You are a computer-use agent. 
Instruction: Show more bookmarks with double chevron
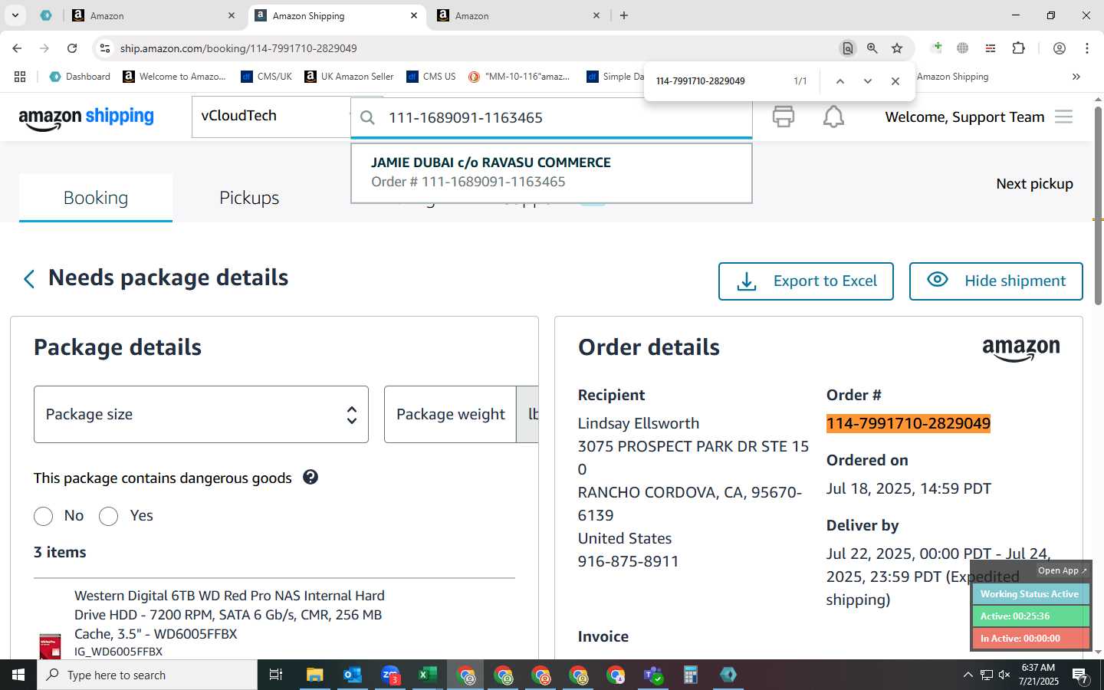[1076, 77]
